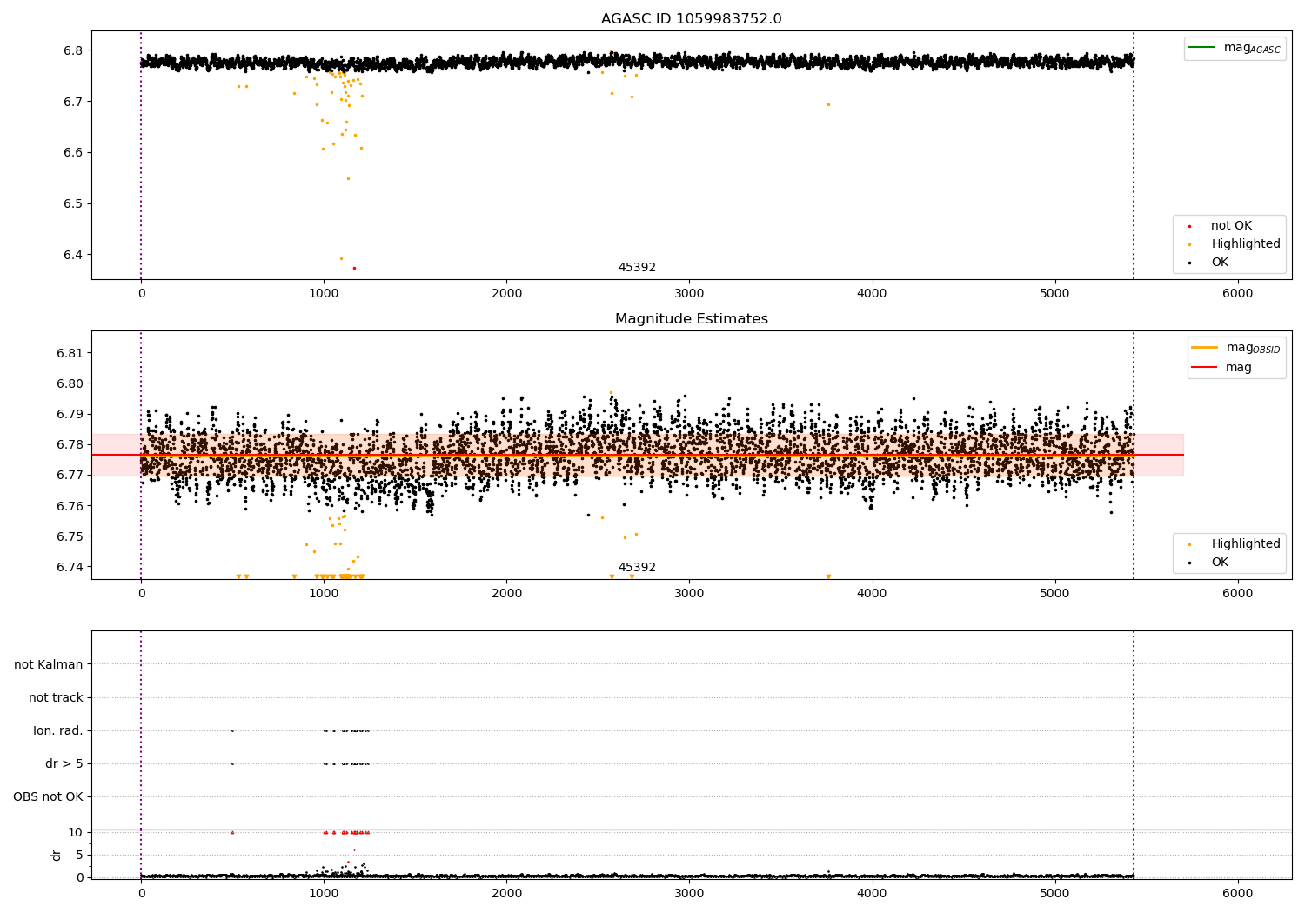Click the 6.75 y-axis tick label
The width and height of the screenshot is (1305, 913).
[x=70, y=536]
